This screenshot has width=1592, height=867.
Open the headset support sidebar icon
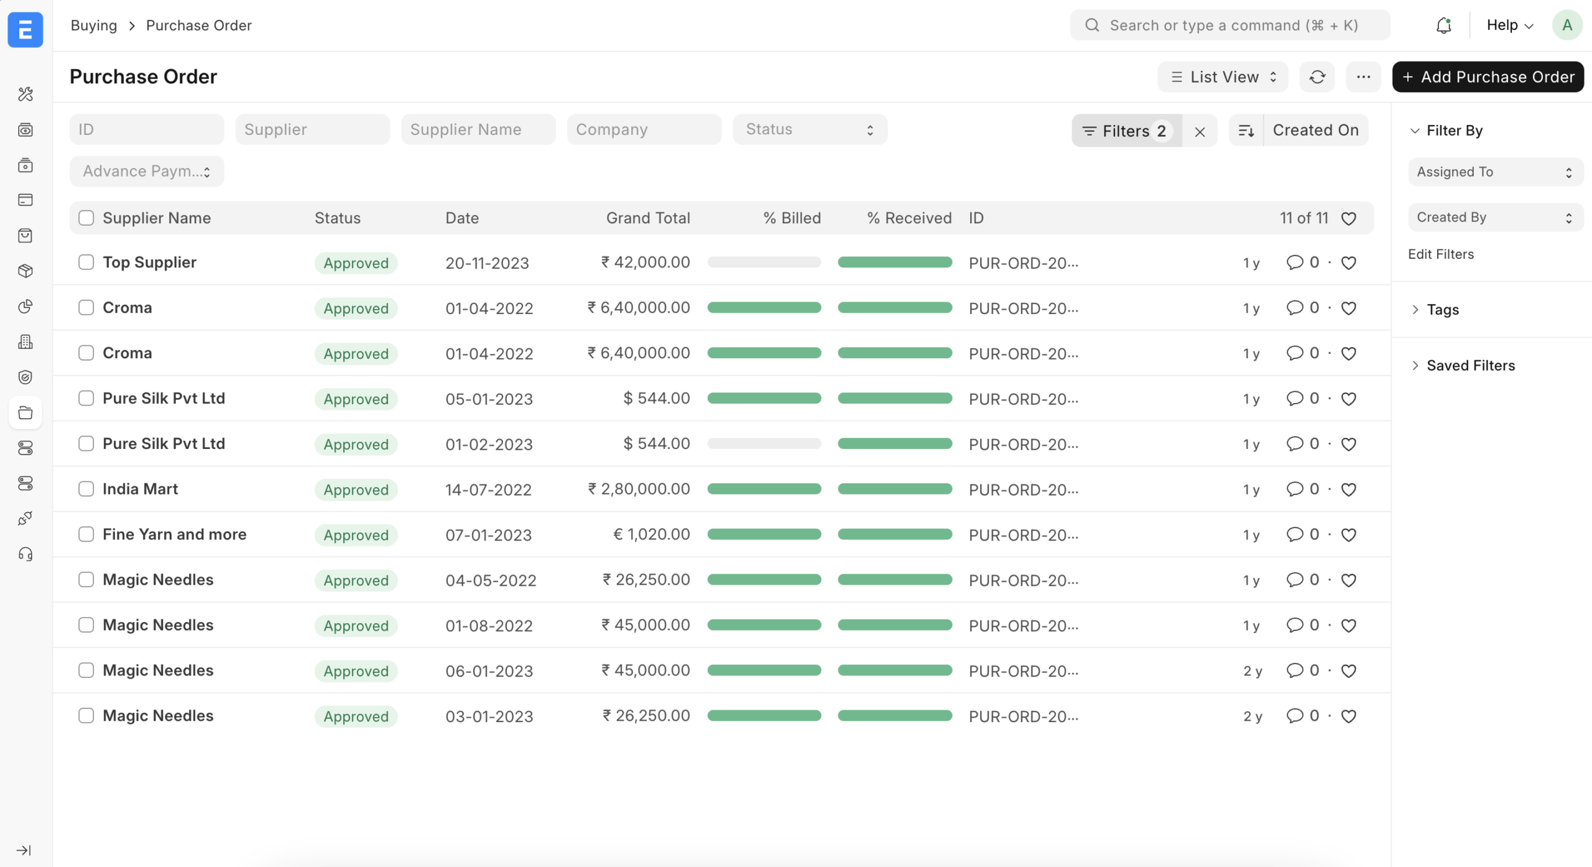[x=25, y=554]
